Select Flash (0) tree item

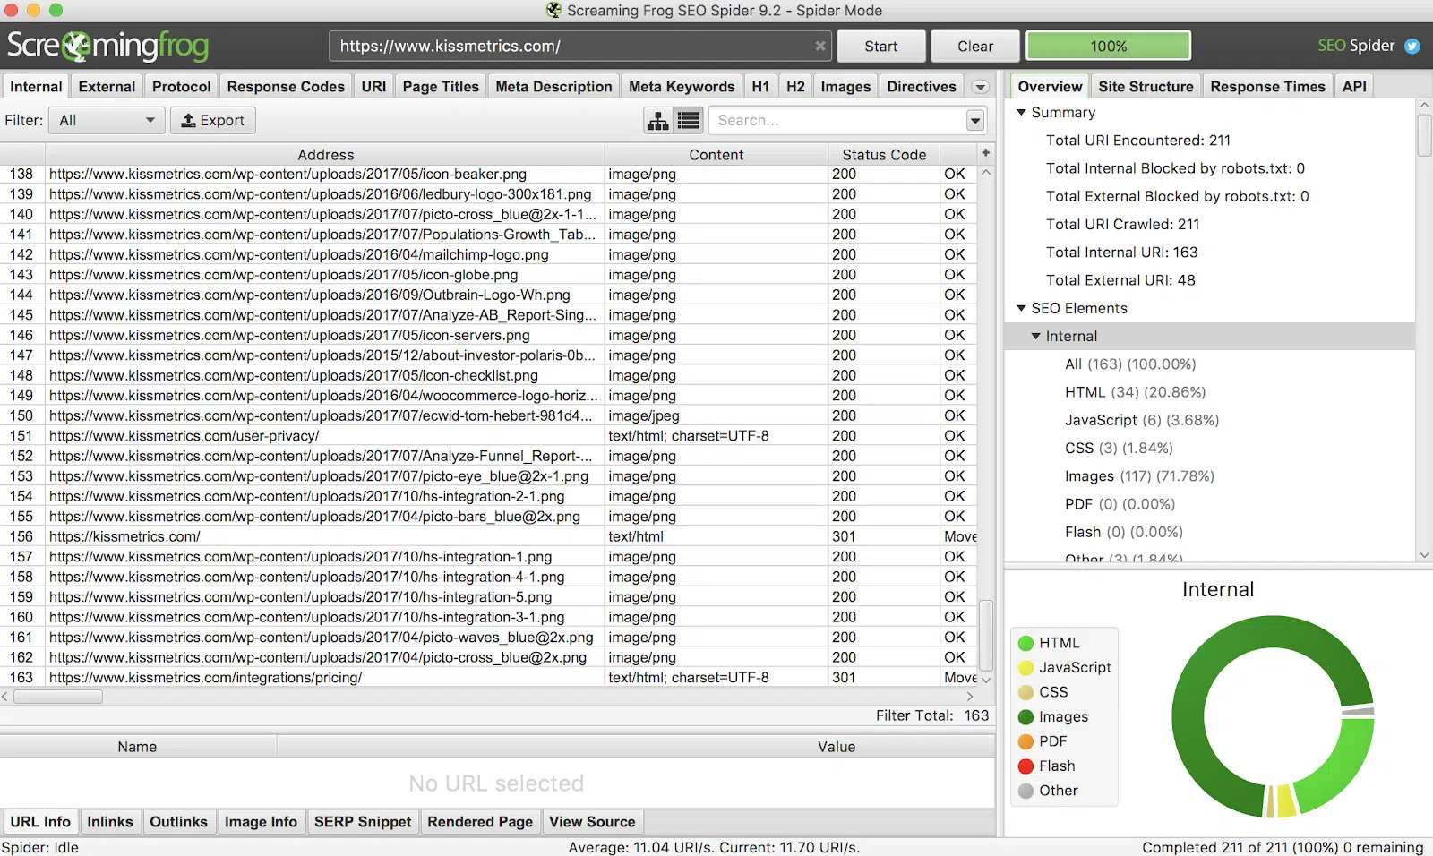coord(1124,532)
